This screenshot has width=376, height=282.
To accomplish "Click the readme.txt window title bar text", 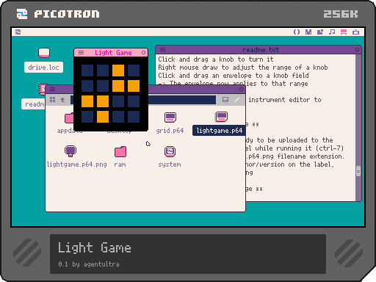I will coord(261,50).
